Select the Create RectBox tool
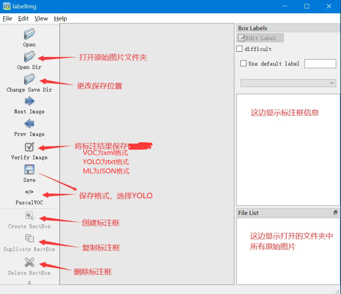 coord(29,216)
